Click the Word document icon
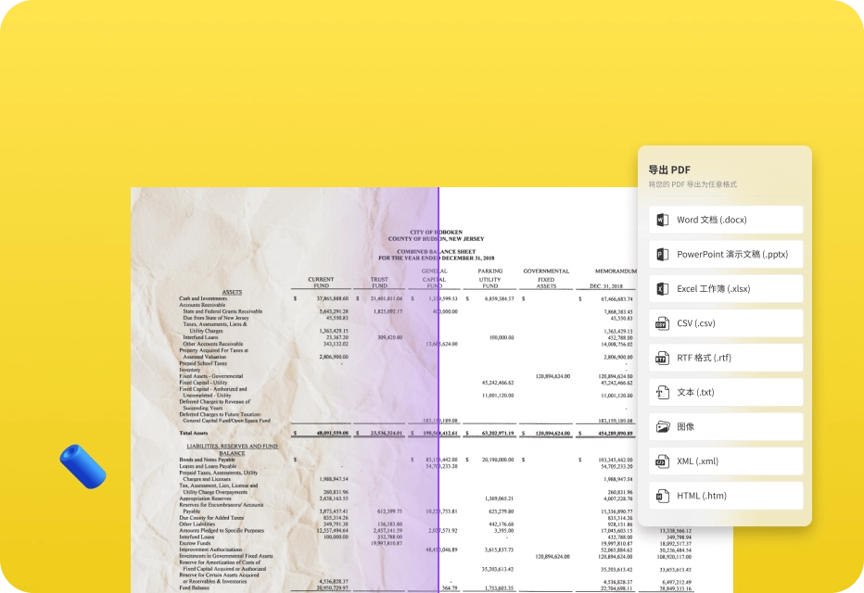The width and height of the screenshot is (864, 593). tap(662, 220)
